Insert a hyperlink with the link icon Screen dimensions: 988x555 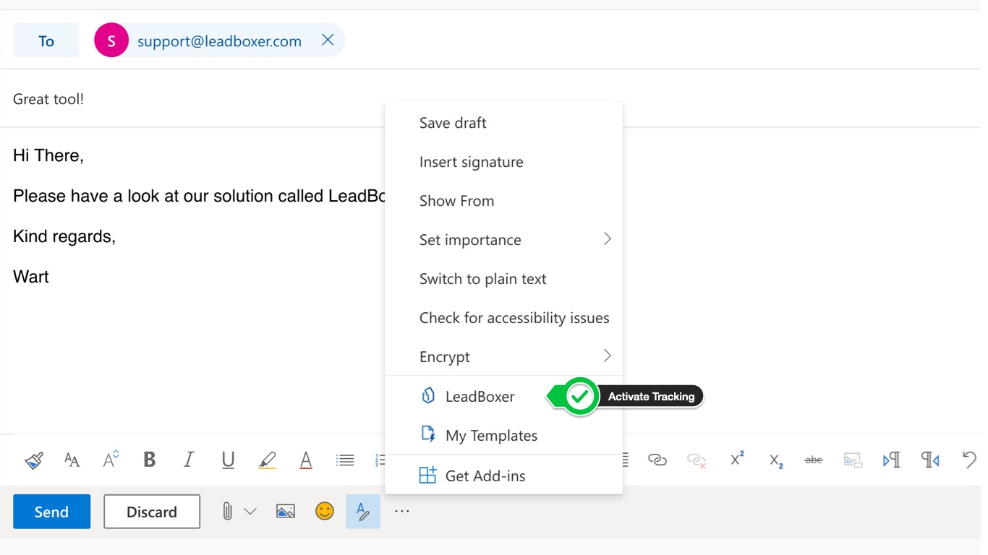pyautogui.click(x=657, y=460)
